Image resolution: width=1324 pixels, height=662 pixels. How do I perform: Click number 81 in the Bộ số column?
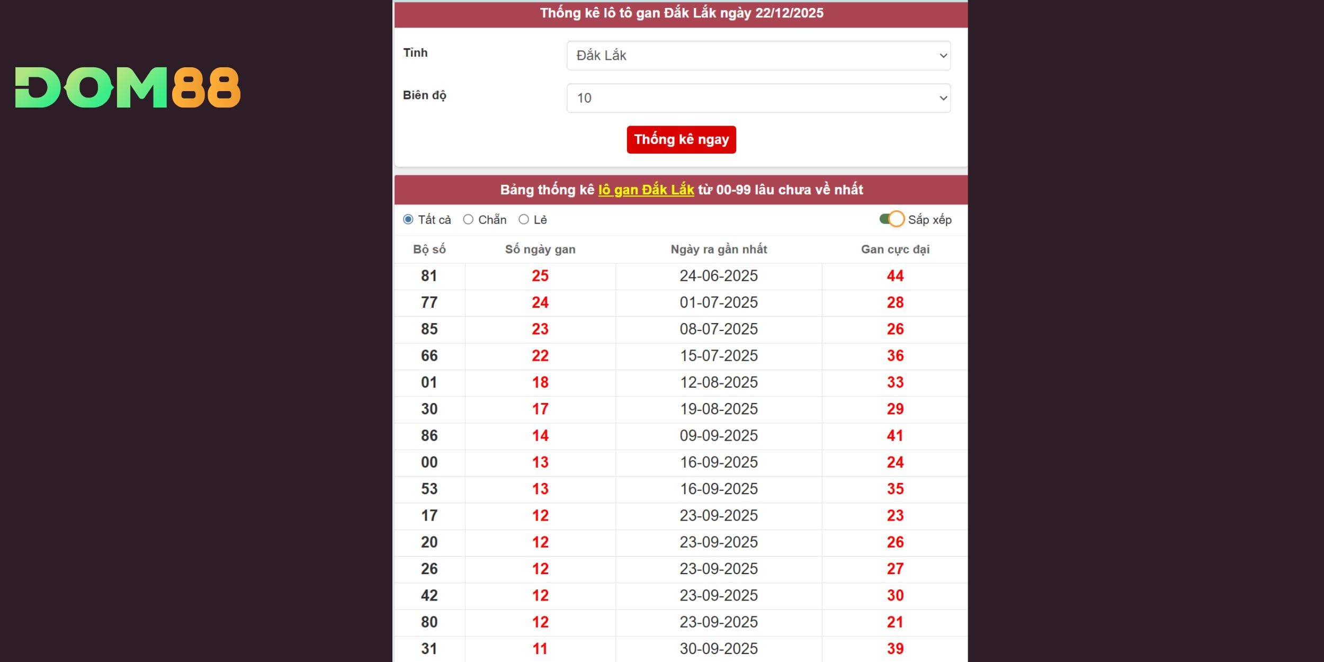pos(429,276)
